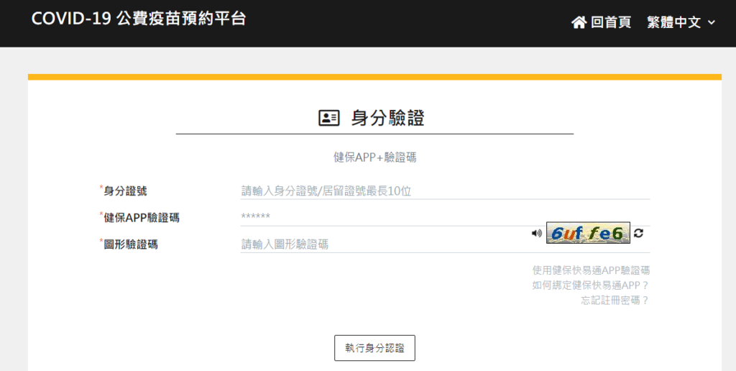Focus the 健保APP驗證碼 input field

pyautogui.click(x=444, y=217)
